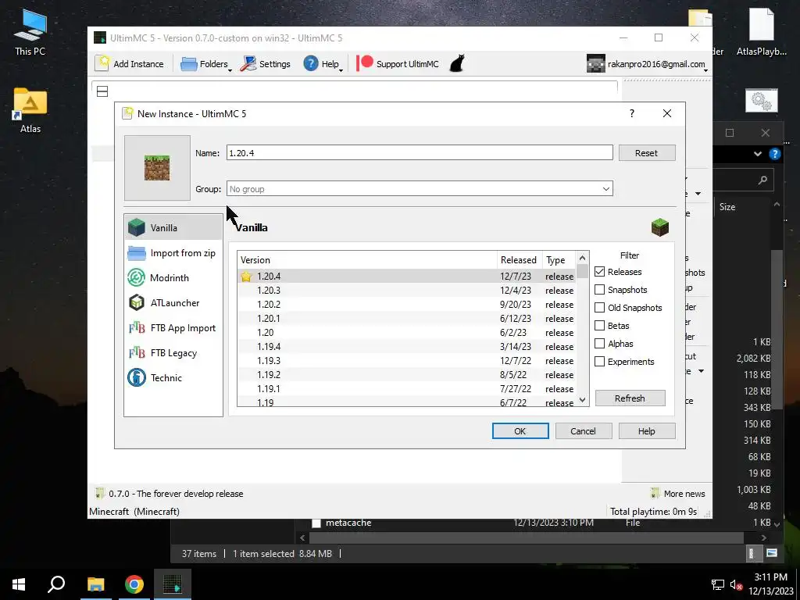Refresh the version list
Viewport: 800px width, 600px height.
tap(630, 398)
